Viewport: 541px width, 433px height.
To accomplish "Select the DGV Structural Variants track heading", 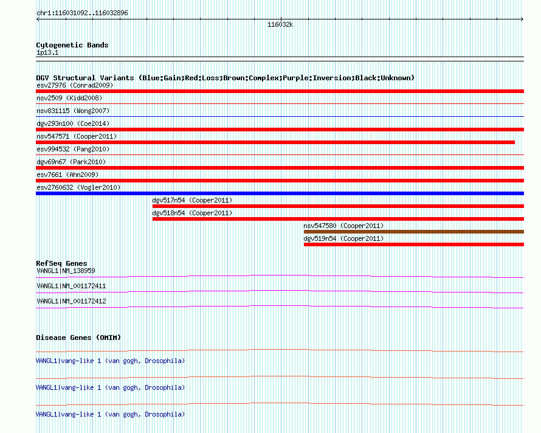I will pyautogui.click(x=226, y=78).
